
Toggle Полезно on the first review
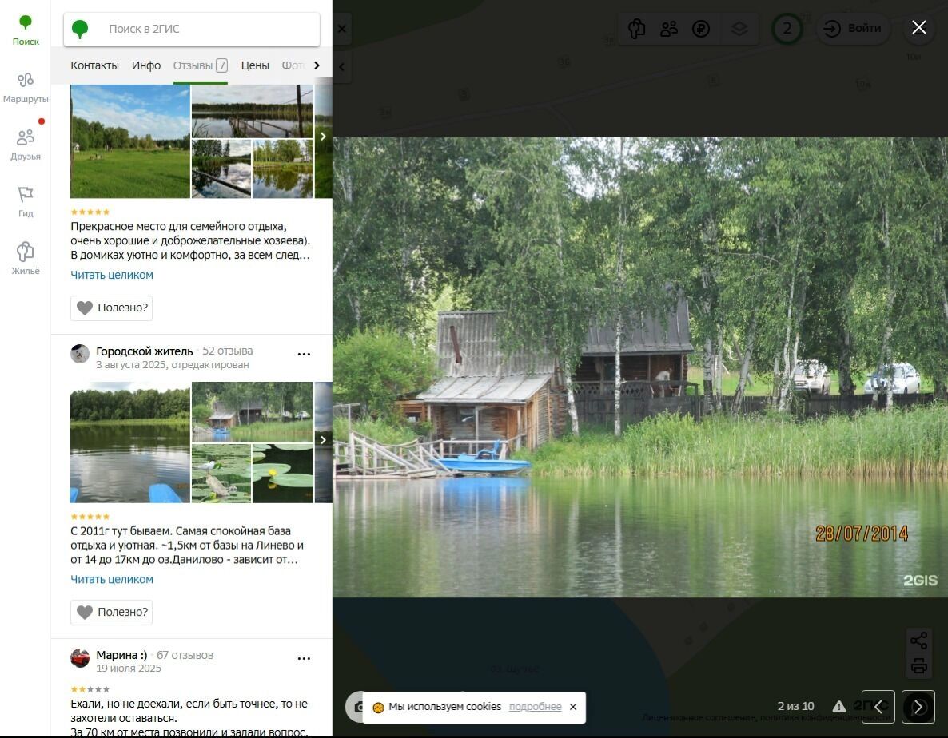[111, 307]
